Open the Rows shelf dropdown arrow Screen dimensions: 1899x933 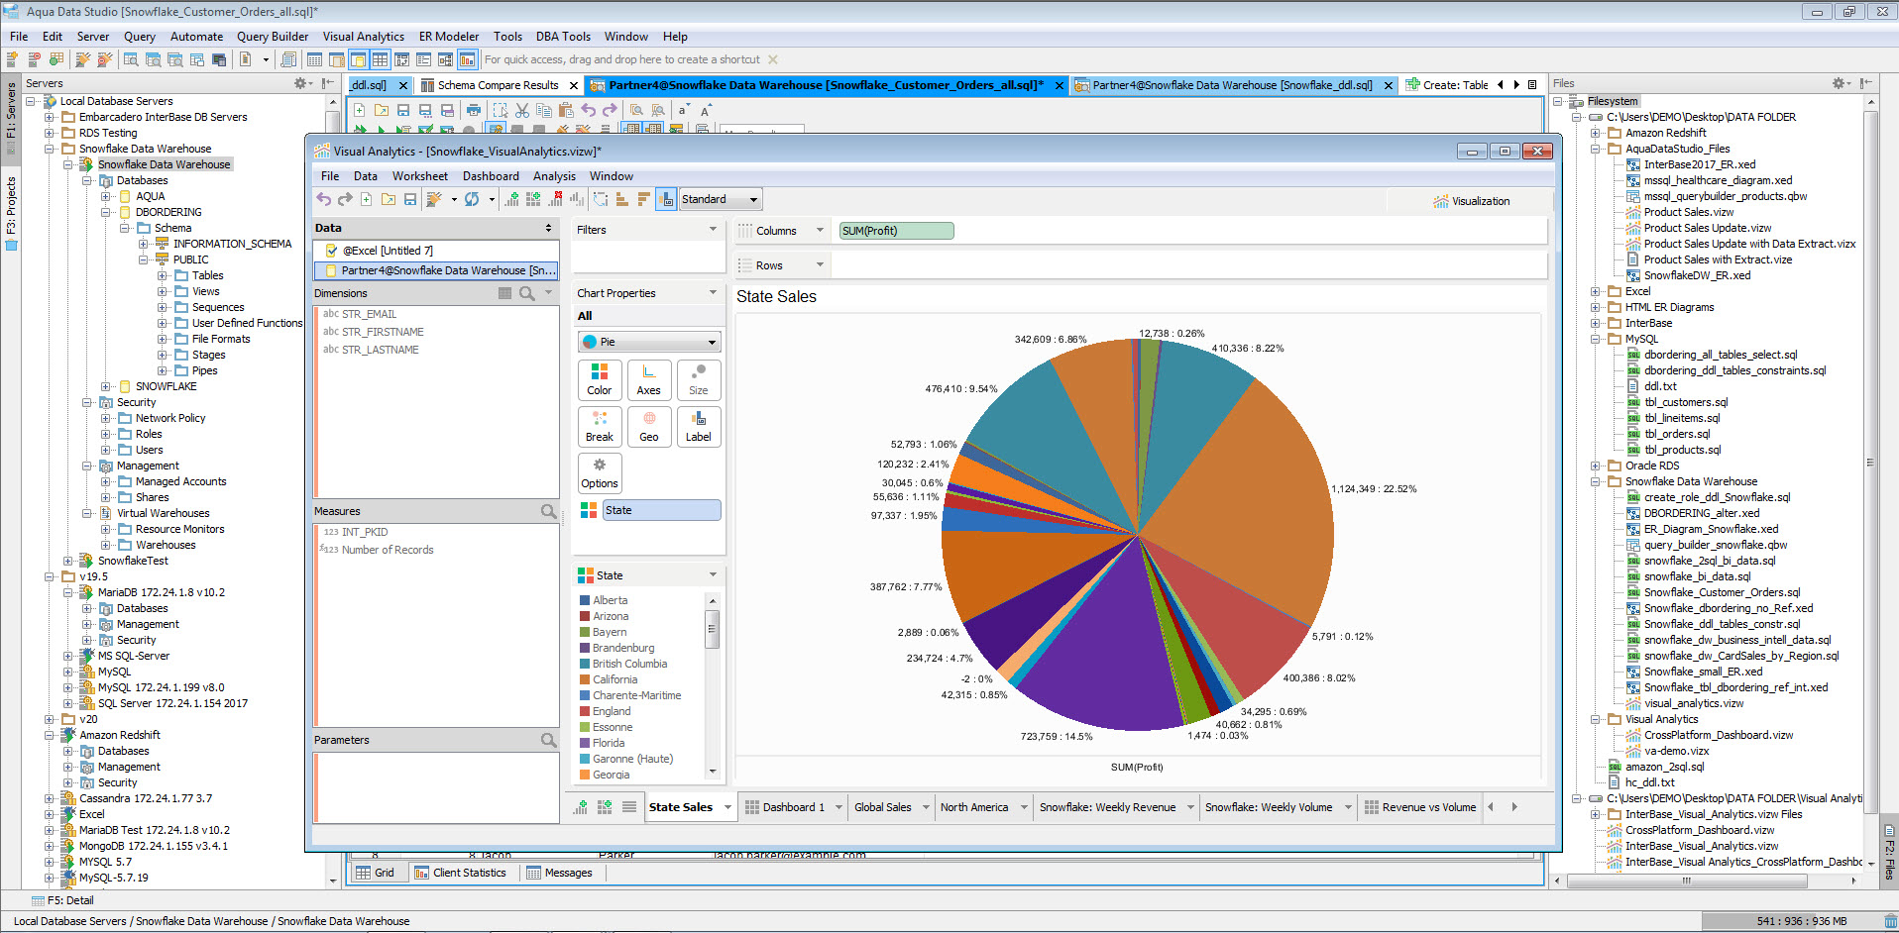pos(820,264)
